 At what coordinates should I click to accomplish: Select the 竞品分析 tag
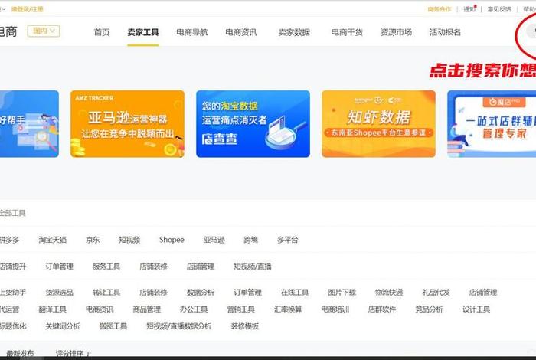point(429,309)
